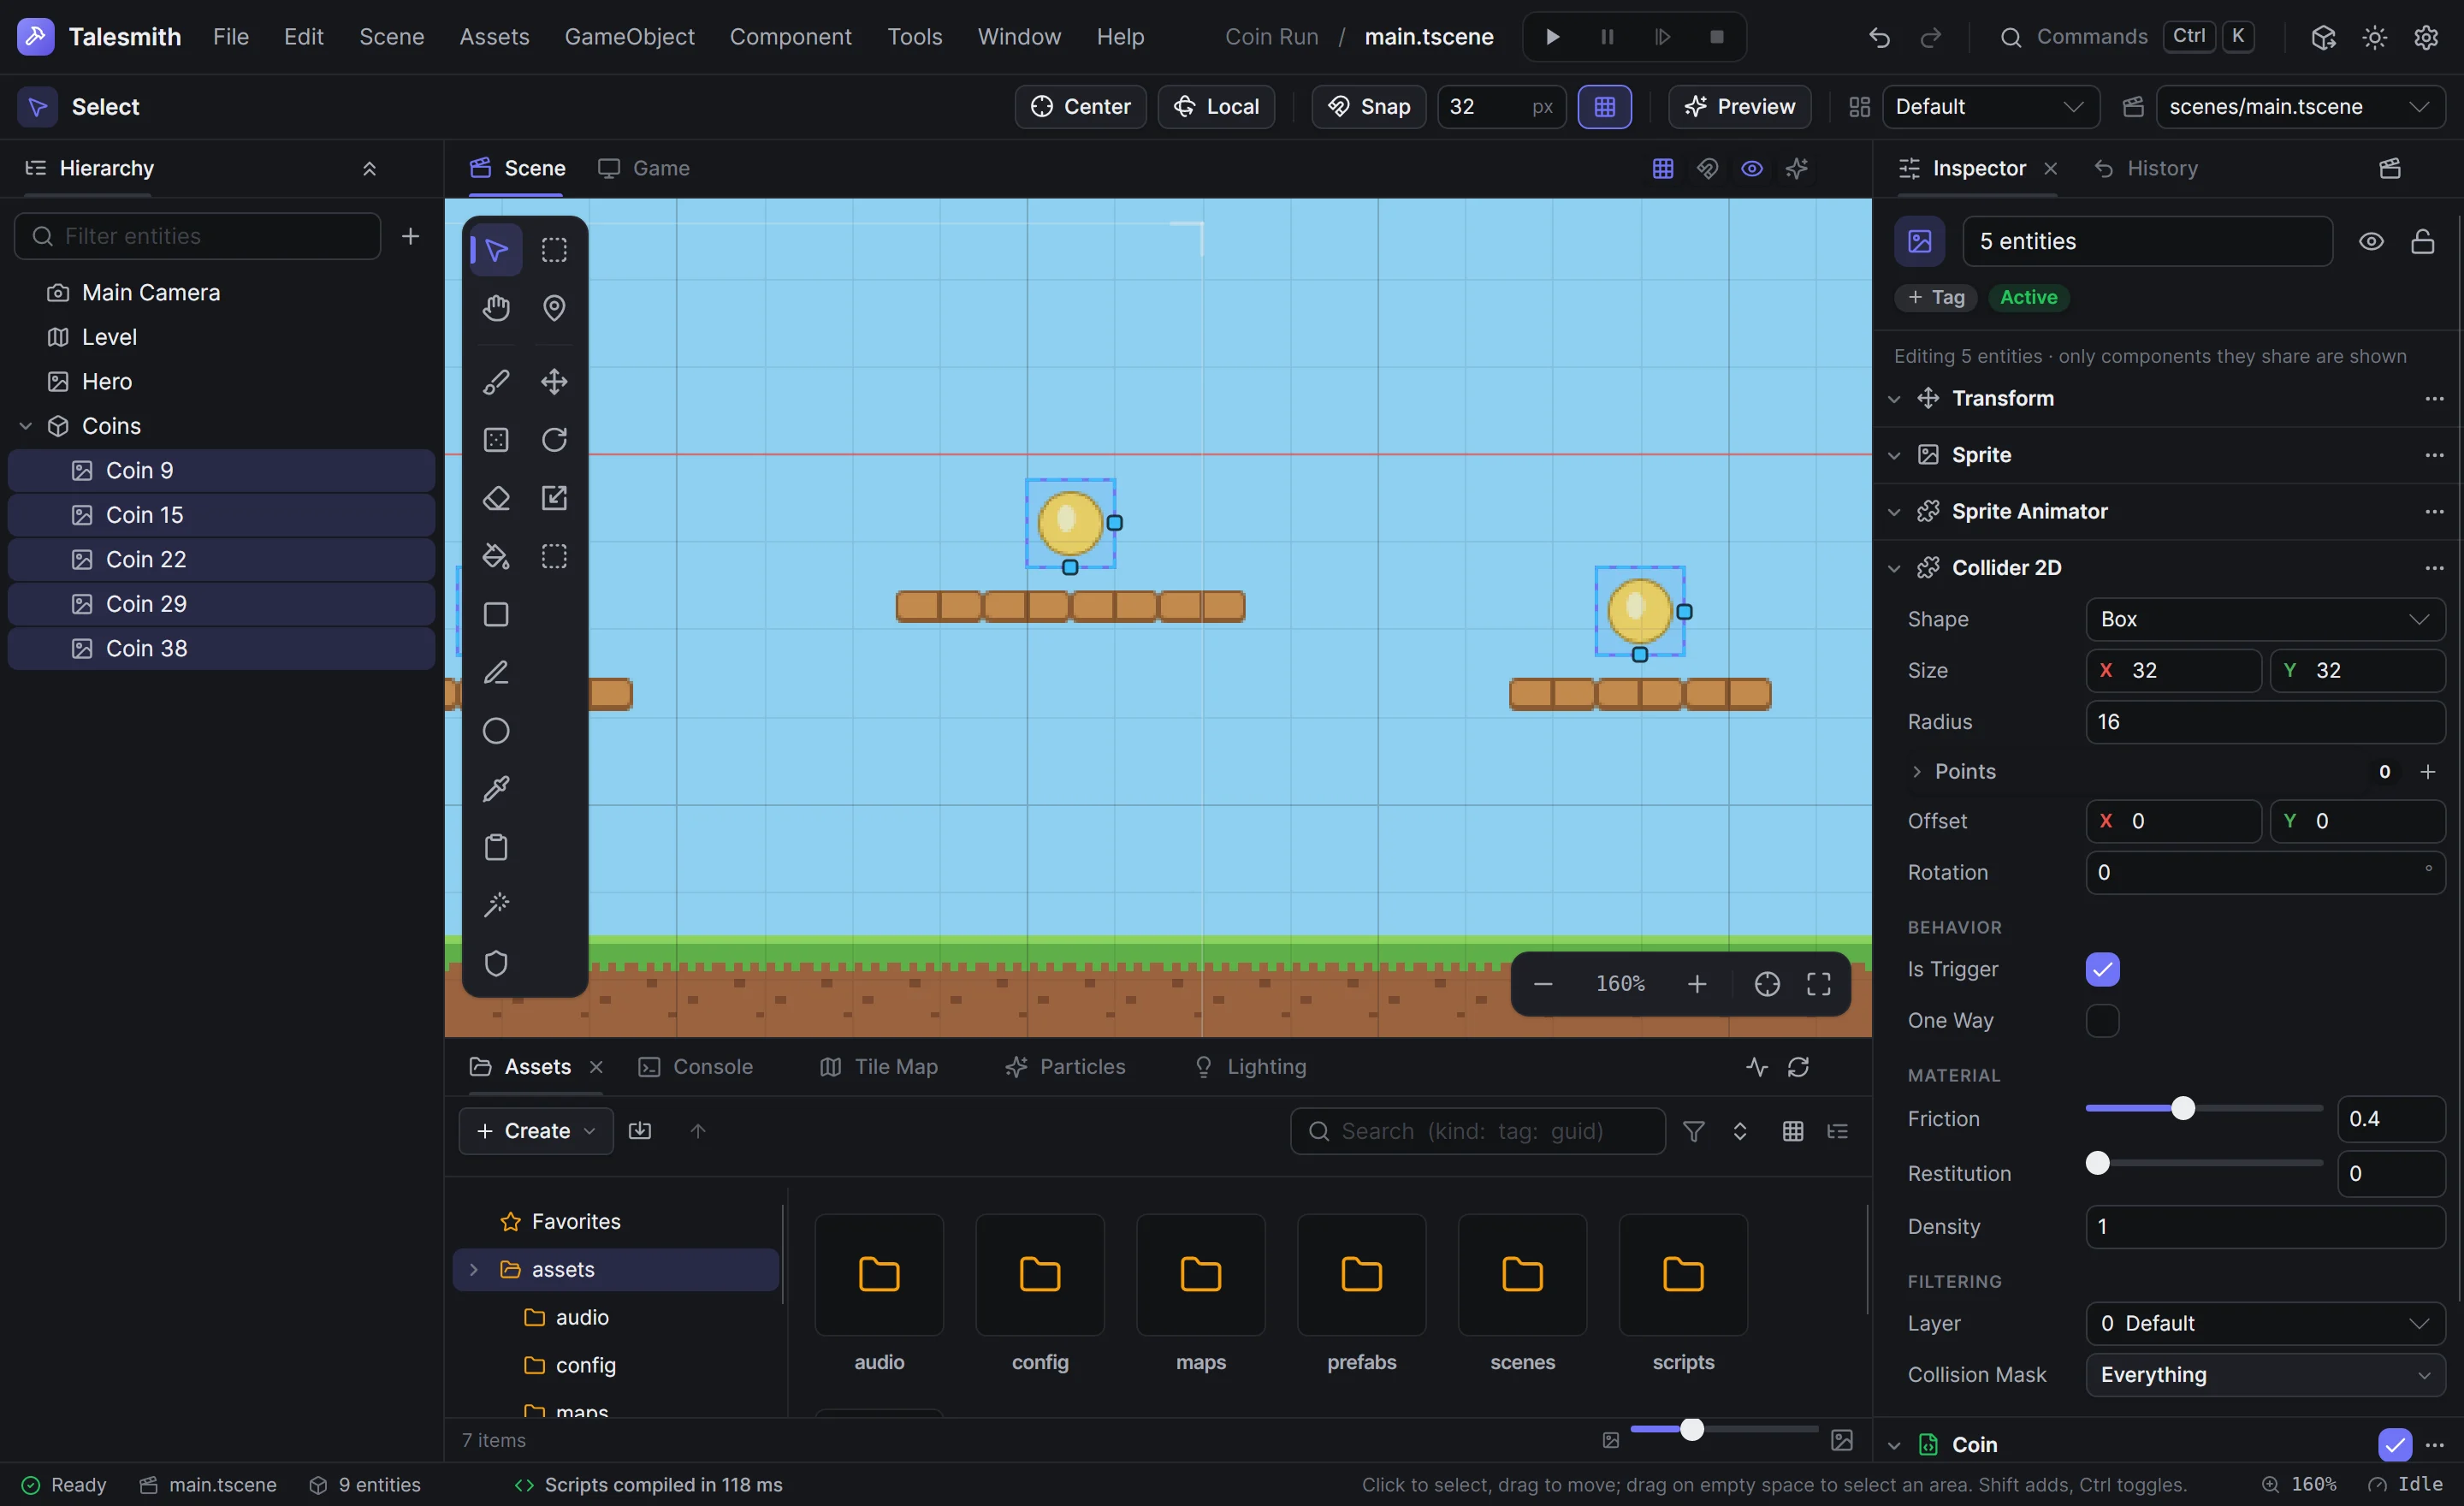Screen dimensions: 2464x1506
Task: Toggle entity visibility eye in Inspector
Action: pyautogui.click(x=2370, y=241)
